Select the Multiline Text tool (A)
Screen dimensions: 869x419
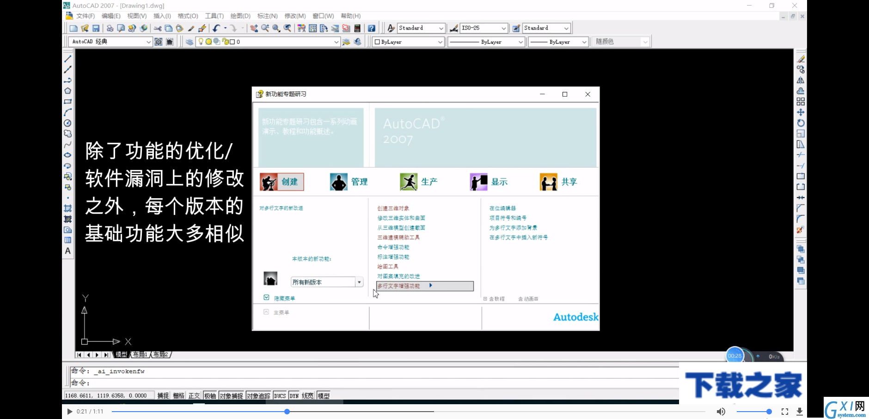tap(68, 251)
